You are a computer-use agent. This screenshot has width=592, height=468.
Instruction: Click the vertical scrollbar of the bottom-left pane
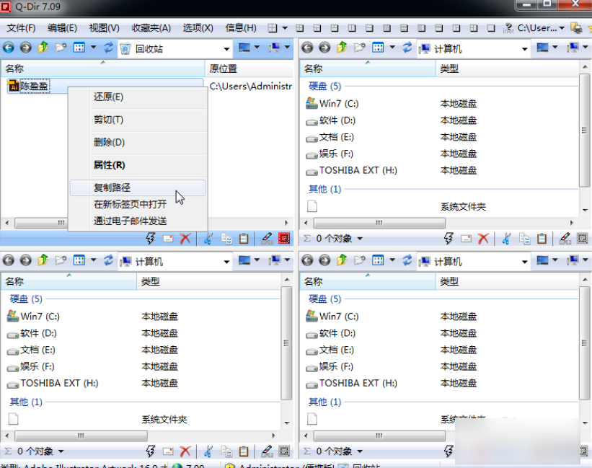point(287,339)
